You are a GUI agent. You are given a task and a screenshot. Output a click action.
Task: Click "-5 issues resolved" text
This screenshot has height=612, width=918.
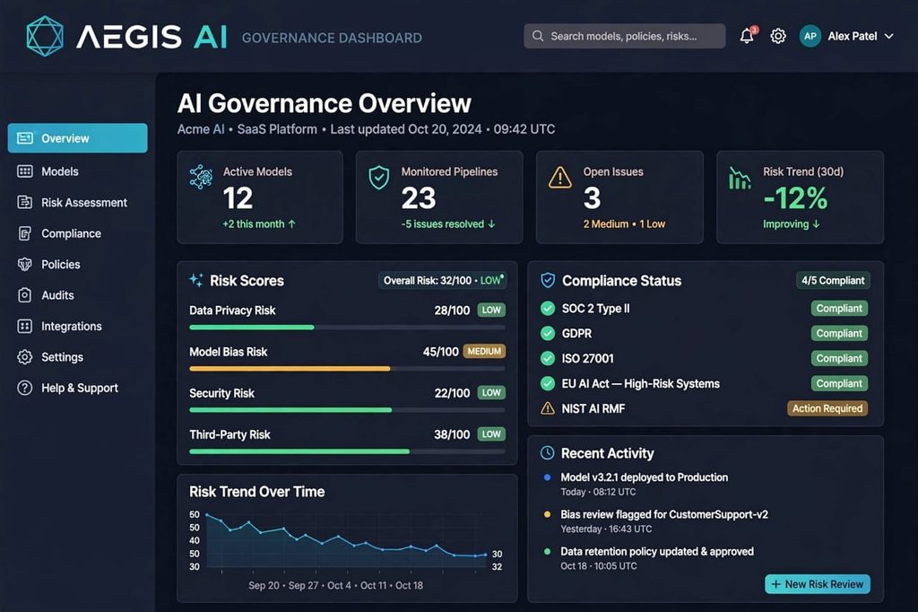pos(448,224)
